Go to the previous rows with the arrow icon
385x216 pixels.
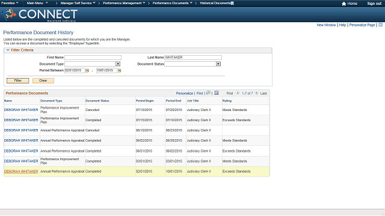(238, 93)
